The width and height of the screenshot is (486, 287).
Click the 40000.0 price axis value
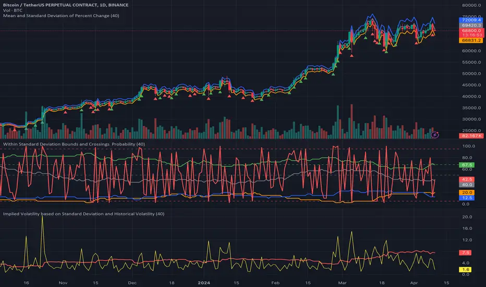pos(471,97)
